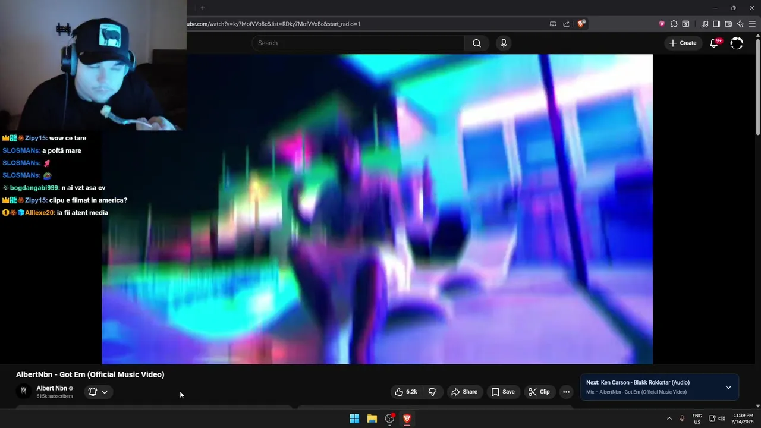The height and width of the screenshot is (428, 761).
Task: Show hidden tray icons chevron
Action: [669, 418]
